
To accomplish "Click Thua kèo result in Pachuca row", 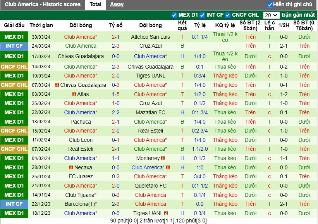I will click(225, 122).
